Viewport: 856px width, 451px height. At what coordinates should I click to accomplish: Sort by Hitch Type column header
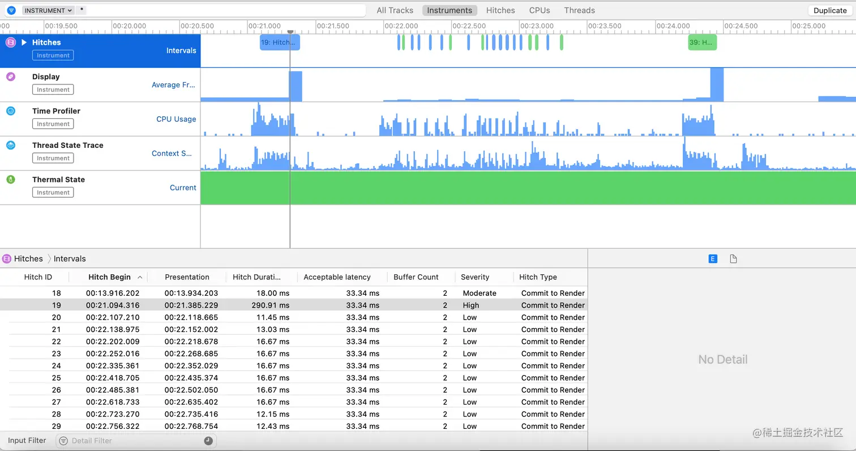point(538,277)
